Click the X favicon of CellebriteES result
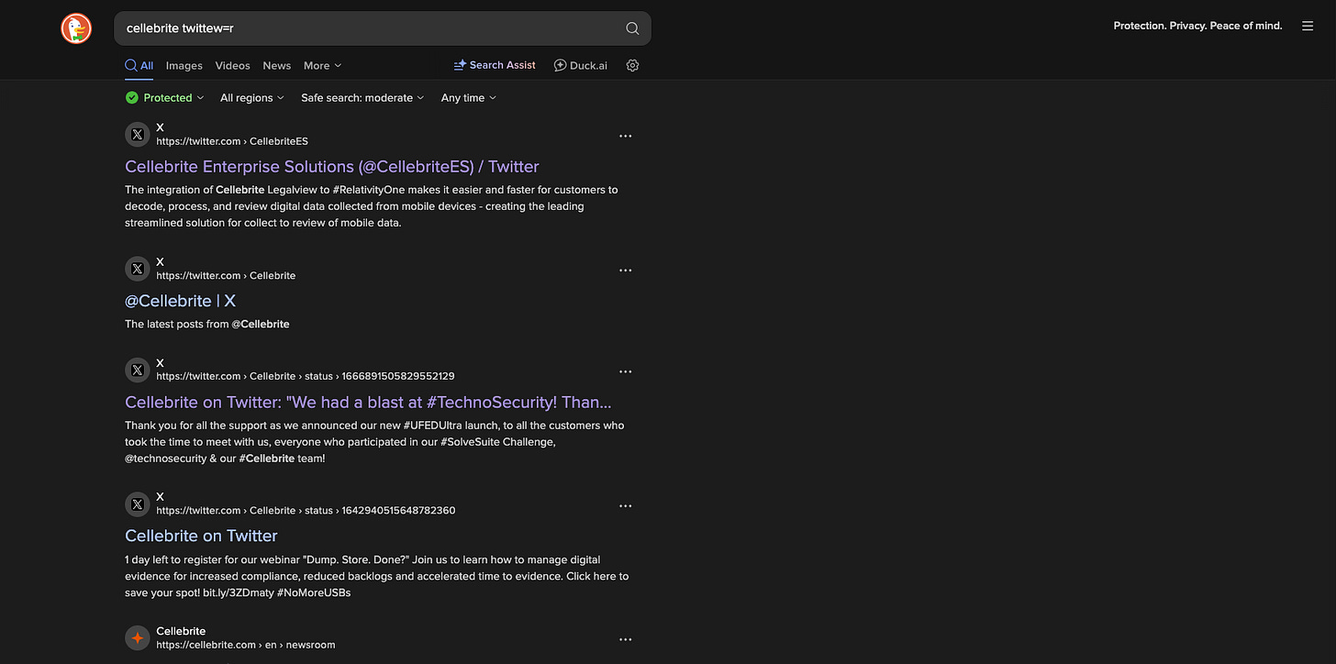 (x=137, y=135)
